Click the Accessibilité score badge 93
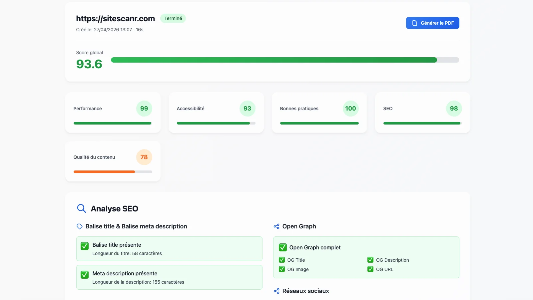The image size is (533, 300). (247, 109)
